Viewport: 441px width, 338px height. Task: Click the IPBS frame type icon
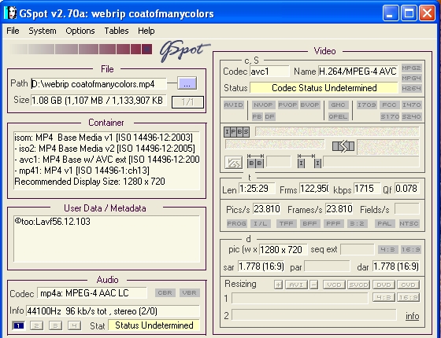(236, 132)
